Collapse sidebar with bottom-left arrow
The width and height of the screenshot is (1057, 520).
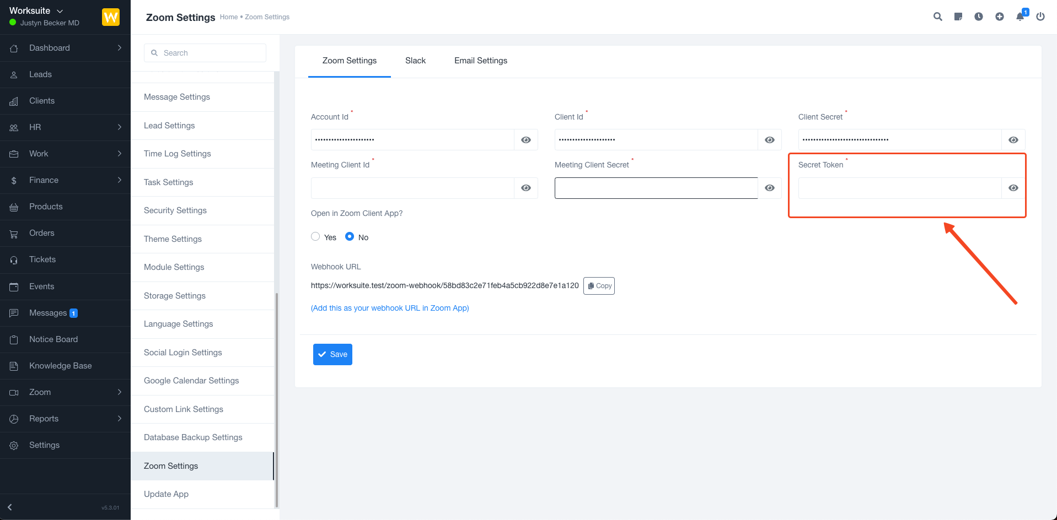pos(9,507)
